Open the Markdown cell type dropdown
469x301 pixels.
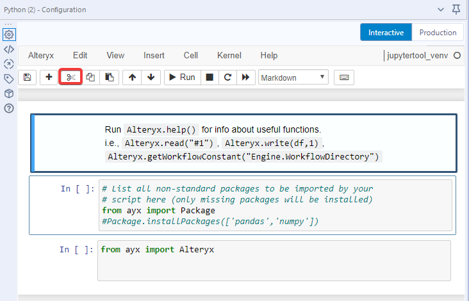coord(293,77)
